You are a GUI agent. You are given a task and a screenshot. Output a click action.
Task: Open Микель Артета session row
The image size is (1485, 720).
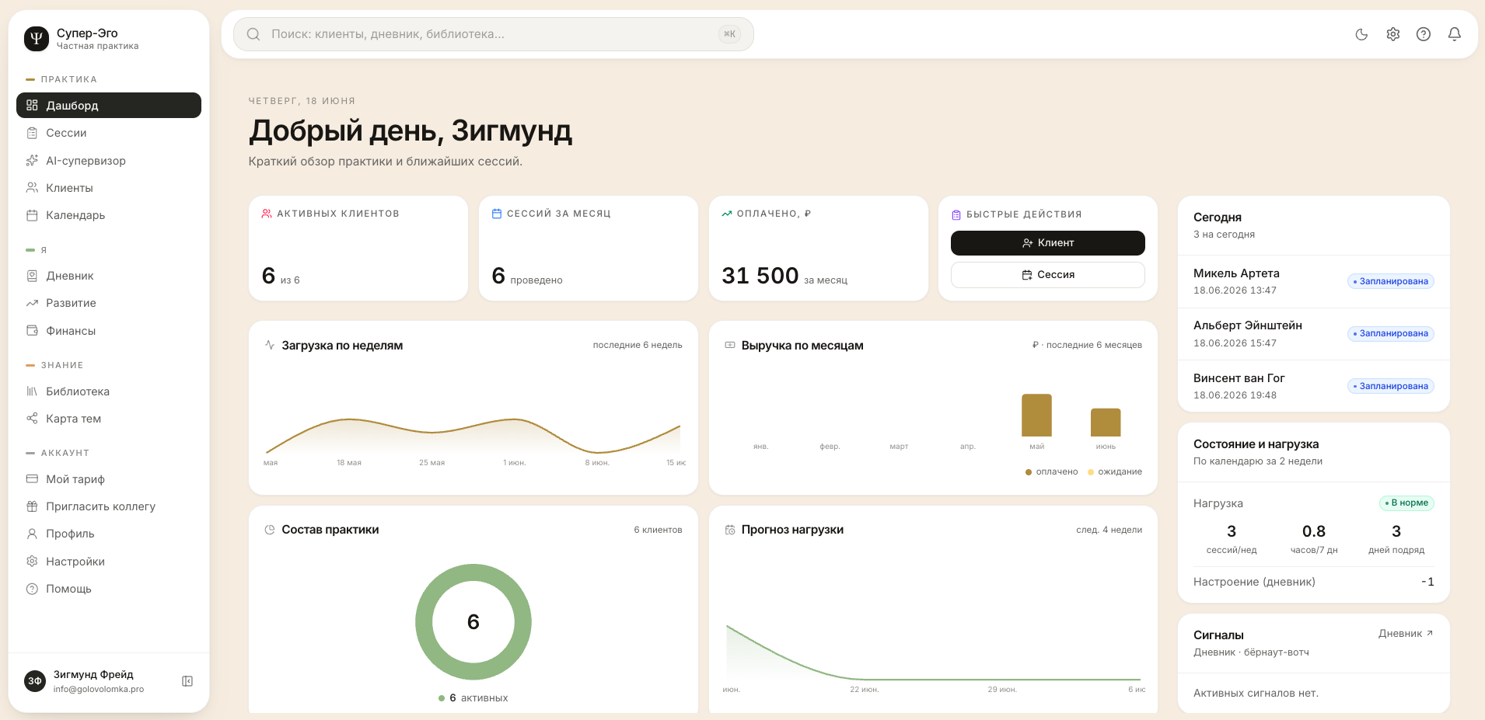coord(1313,281)
